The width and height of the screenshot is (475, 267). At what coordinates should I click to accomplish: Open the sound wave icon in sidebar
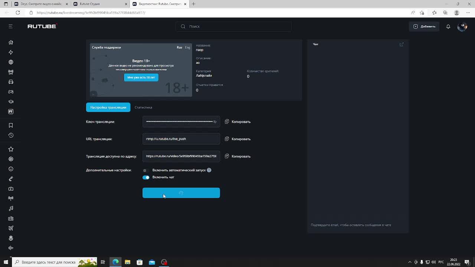click(11, 248)
